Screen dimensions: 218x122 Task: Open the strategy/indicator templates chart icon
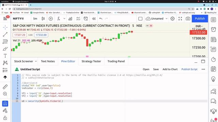click(78, 19)
